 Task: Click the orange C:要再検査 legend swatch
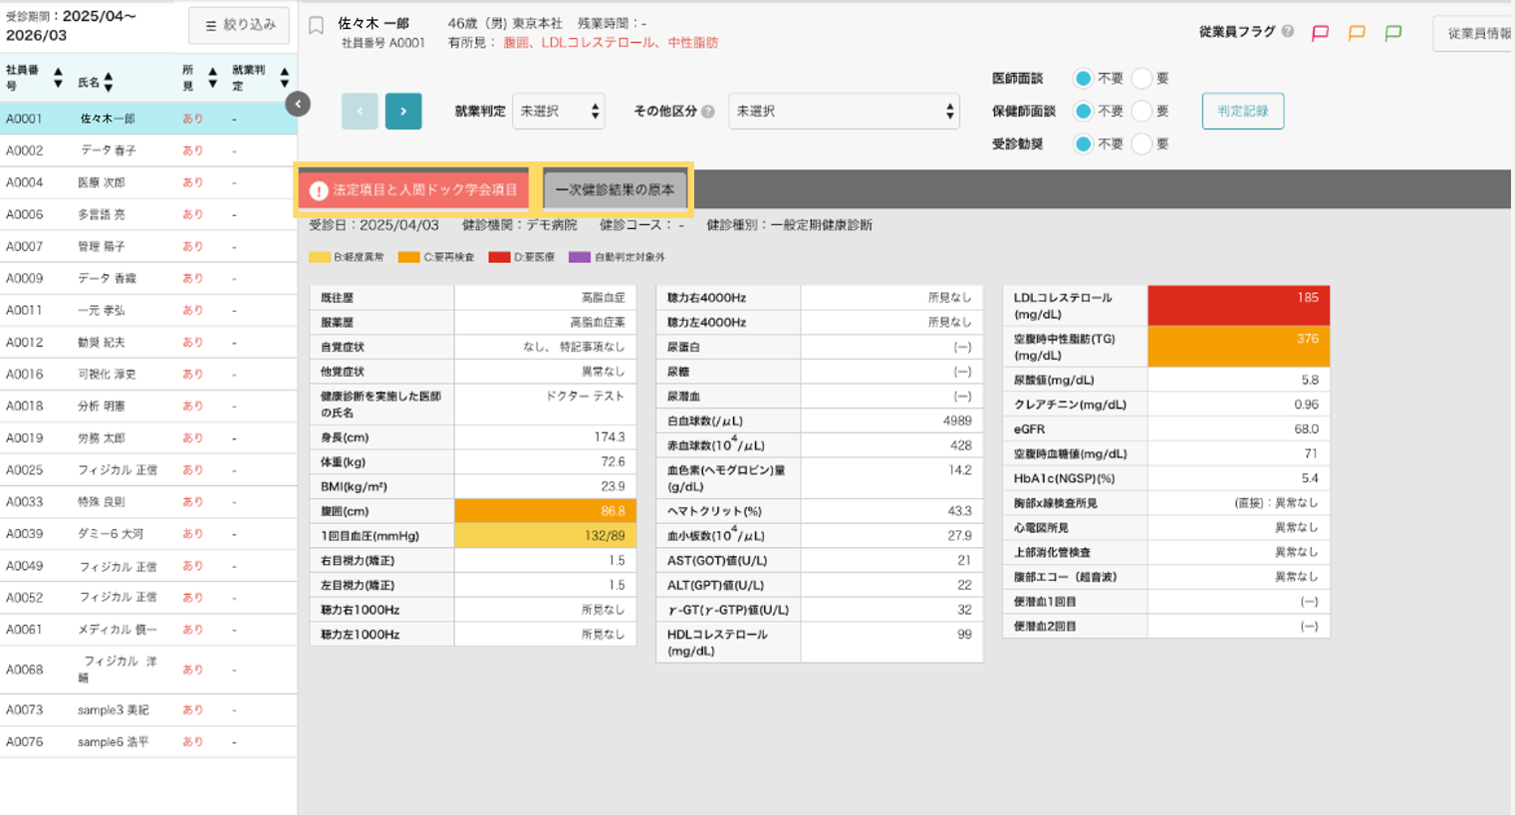pos(408,257)
